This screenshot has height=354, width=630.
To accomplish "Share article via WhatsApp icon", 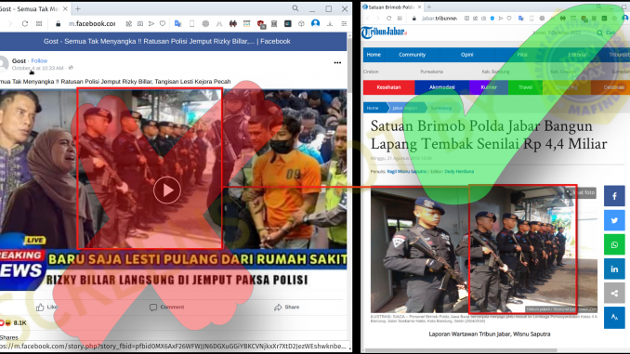I will 614,244.
